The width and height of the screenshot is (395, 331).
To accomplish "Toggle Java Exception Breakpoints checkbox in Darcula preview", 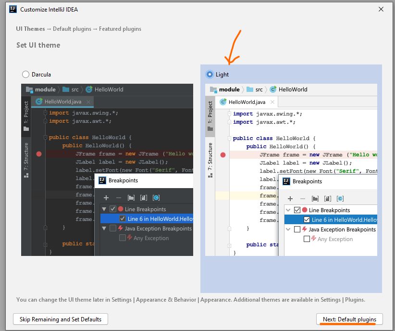I will [113, 229].
